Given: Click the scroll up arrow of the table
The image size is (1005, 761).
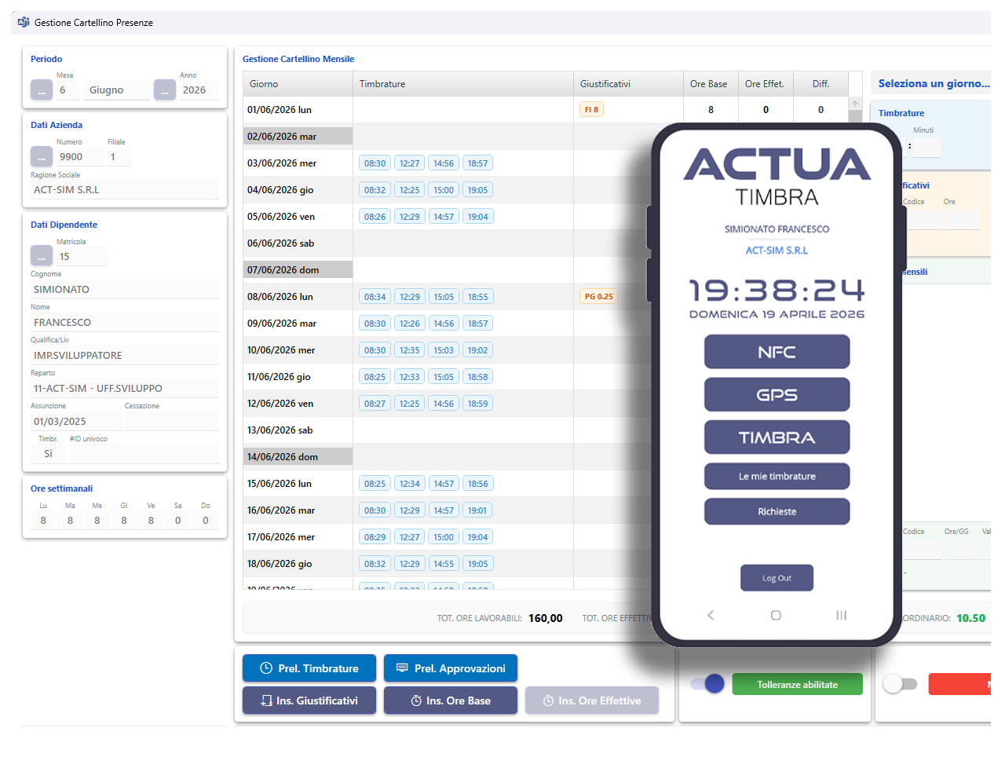Looking at the screenshot, I should [x=855, y=104].
